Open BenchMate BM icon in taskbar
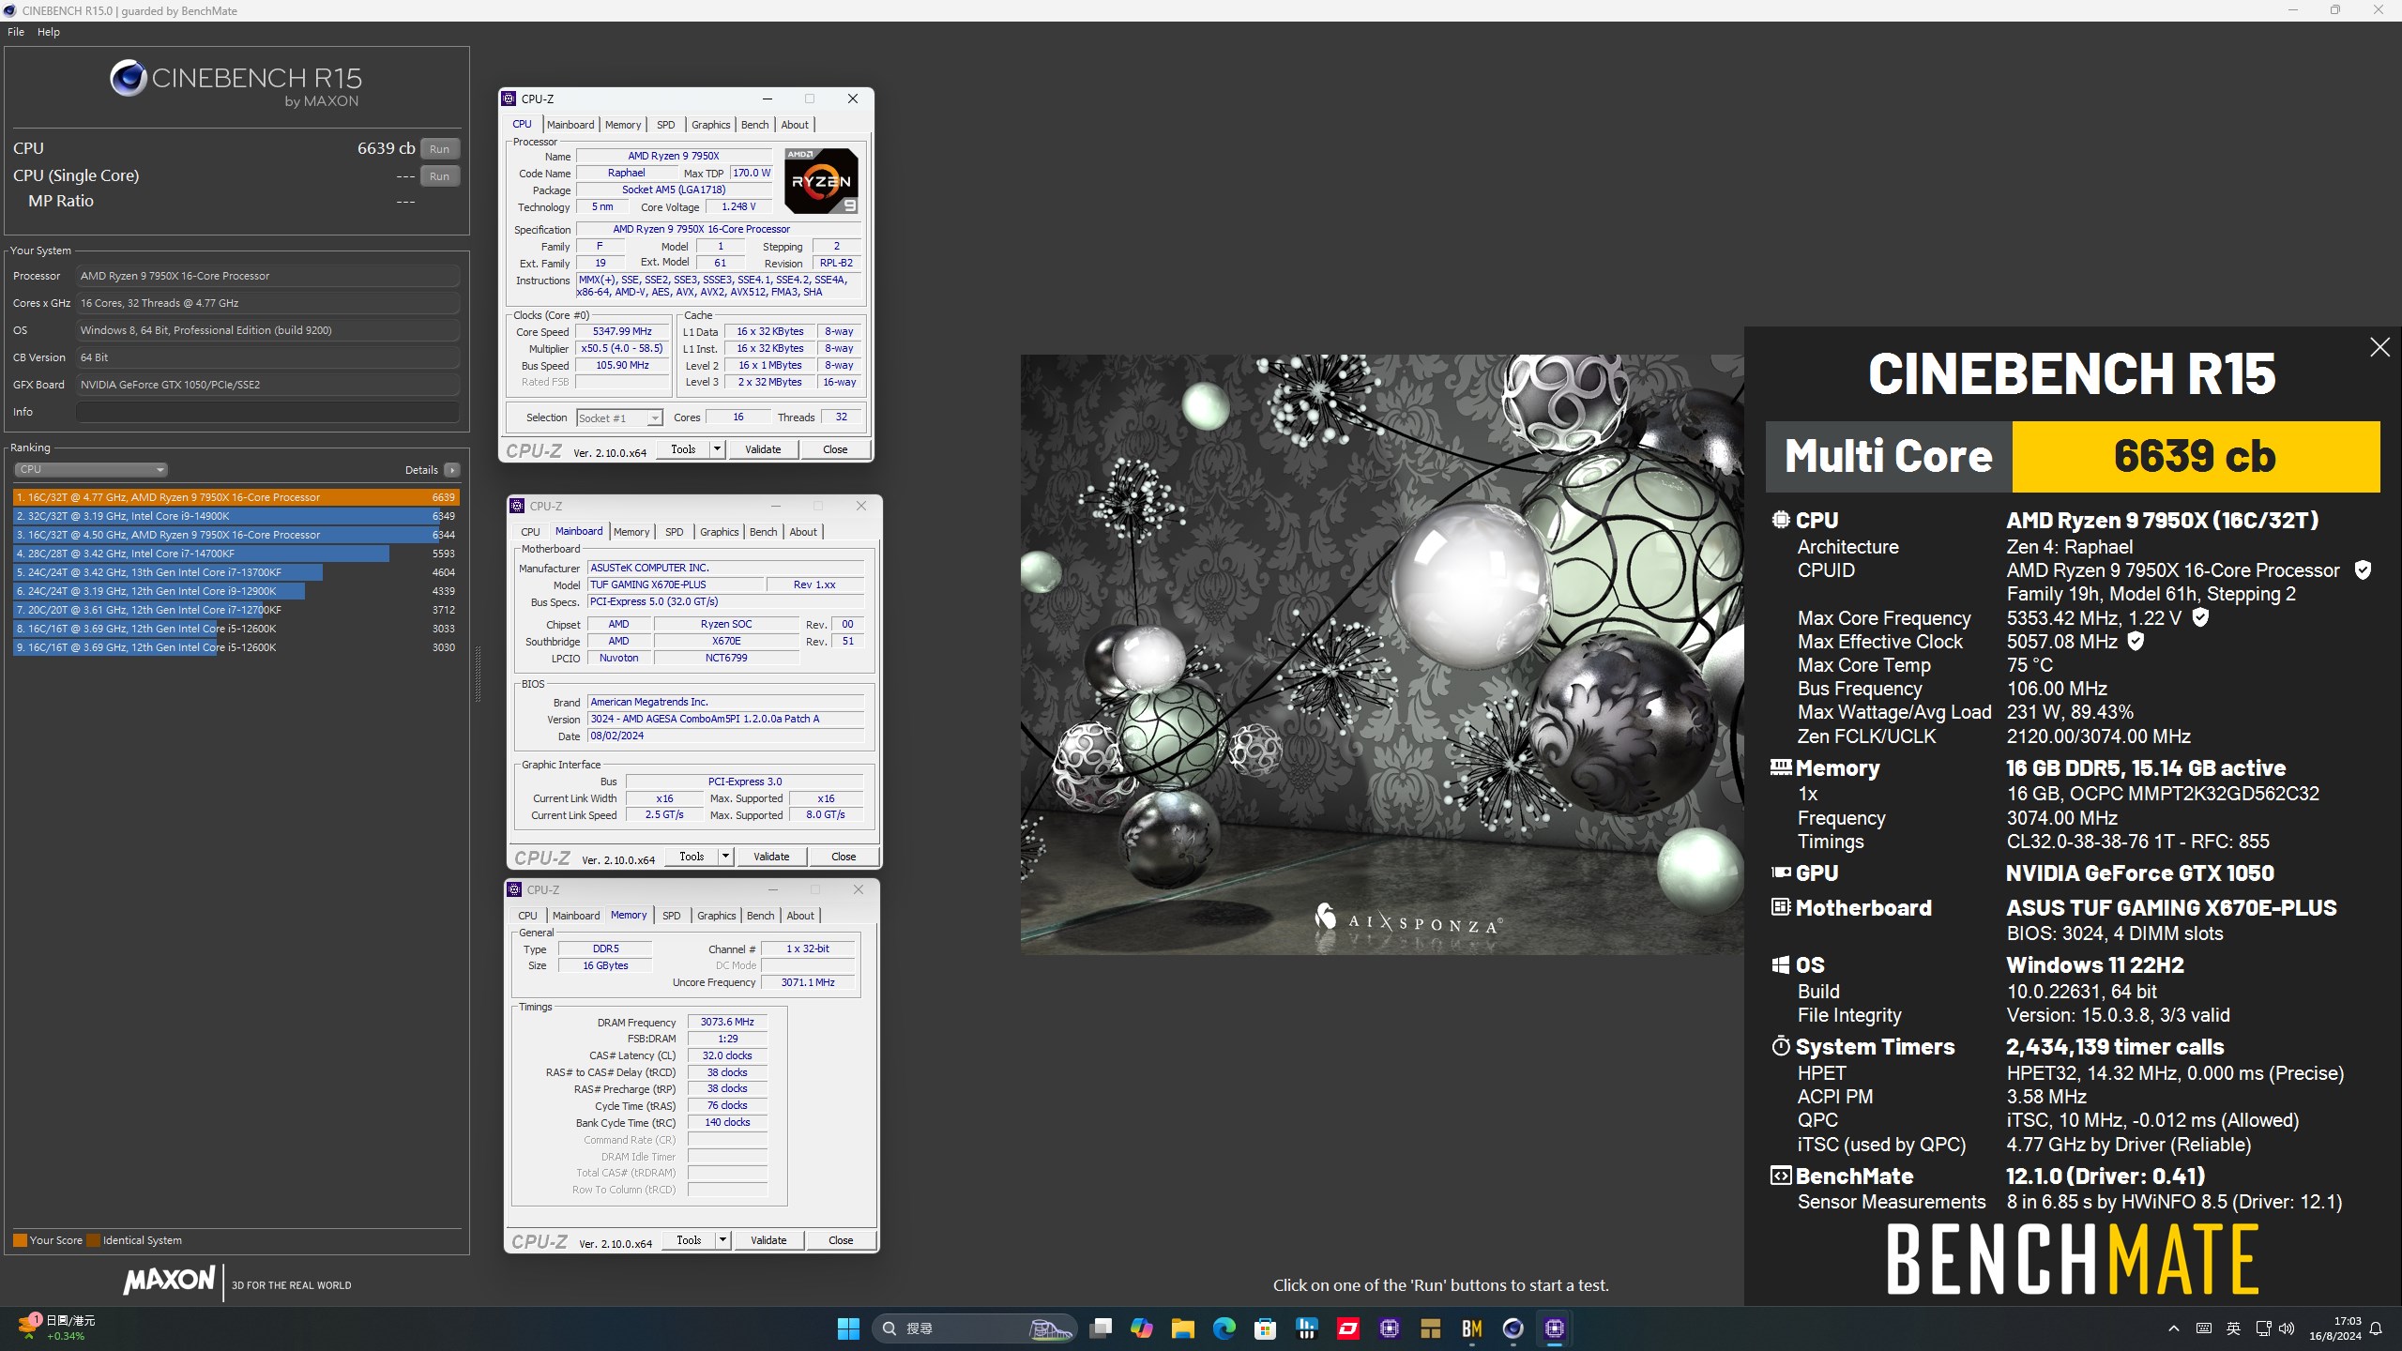This screenshot has width=2402, height=1351. pyautogui.click(x=1471, y=1328)
